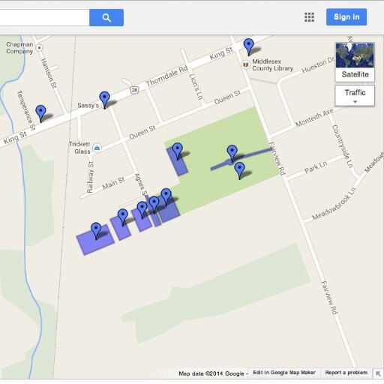
Task: Select the pin on the blue path line
Action: pos(232,153)
